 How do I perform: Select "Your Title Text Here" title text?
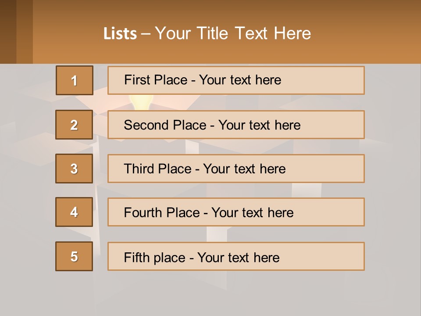[x=233, y=33]
